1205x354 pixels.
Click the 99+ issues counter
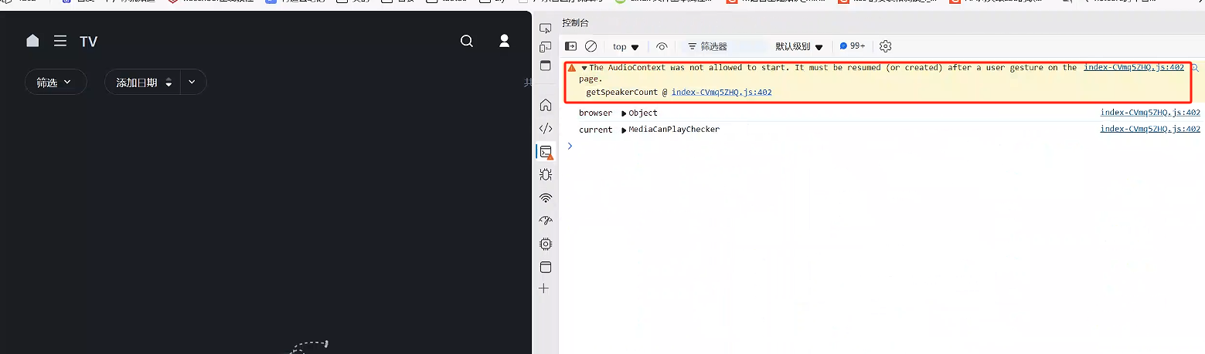853,46
